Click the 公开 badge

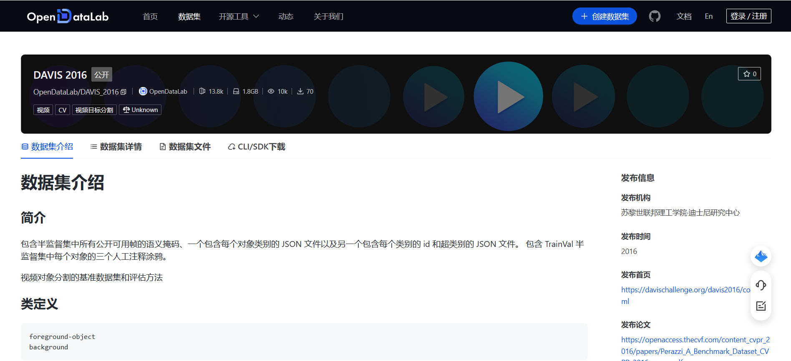[102, 75]
